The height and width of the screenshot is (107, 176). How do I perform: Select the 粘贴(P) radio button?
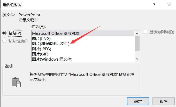(x=4, y=33)
